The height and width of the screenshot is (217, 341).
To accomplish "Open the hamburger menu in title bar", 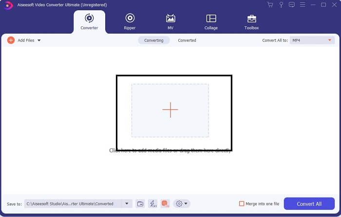I will click(x=302, y=5).
